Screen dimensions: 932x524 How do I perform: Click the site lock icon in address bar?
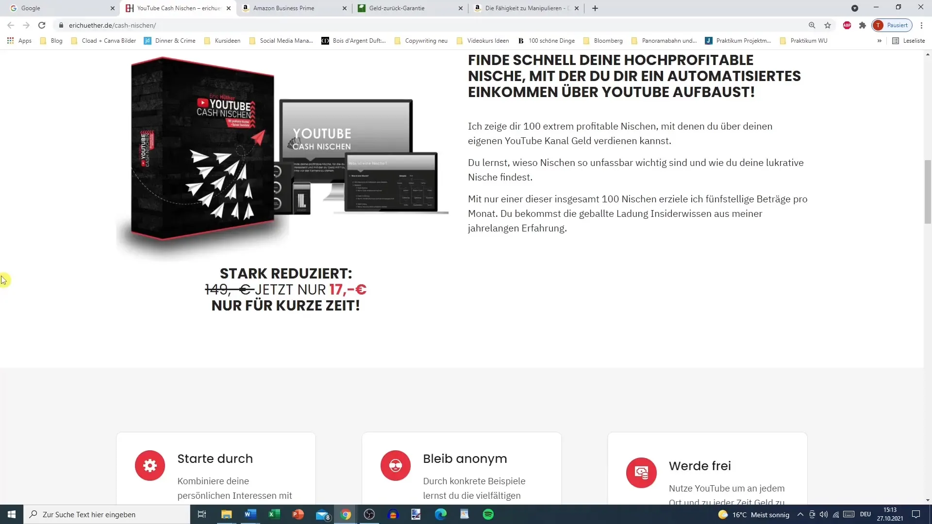[x=61, y=25]
